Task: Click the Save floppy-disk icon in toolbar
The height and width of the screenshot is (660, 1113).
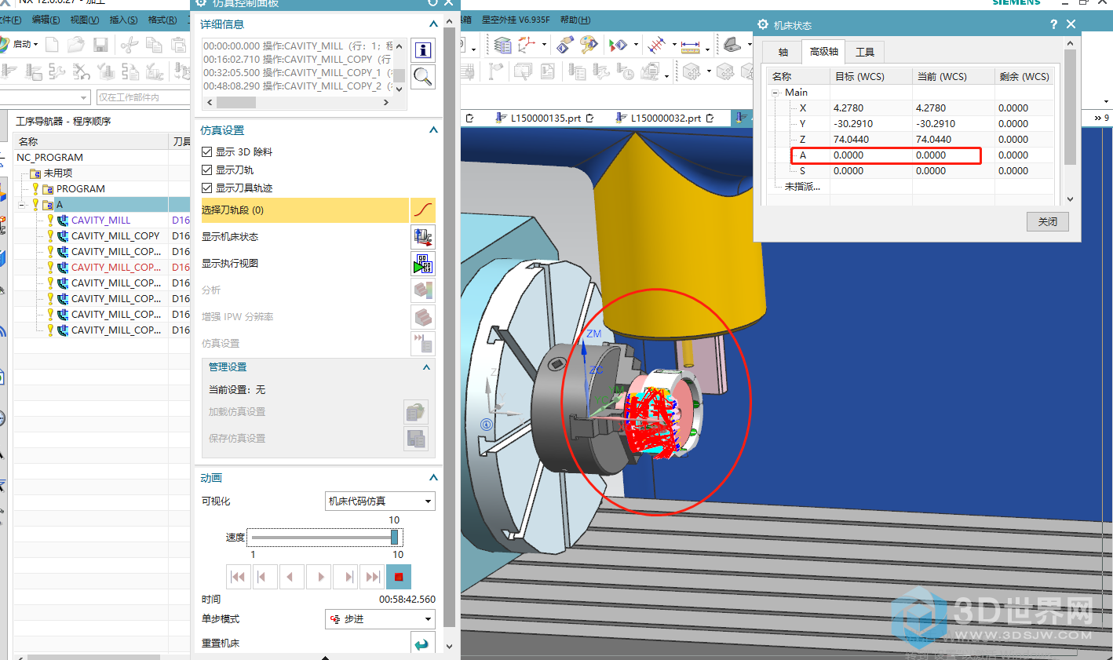Action: coord(100,45)
